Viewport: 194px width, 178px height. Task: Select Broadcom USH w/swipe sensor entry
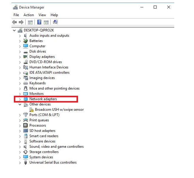coord(59,110)
